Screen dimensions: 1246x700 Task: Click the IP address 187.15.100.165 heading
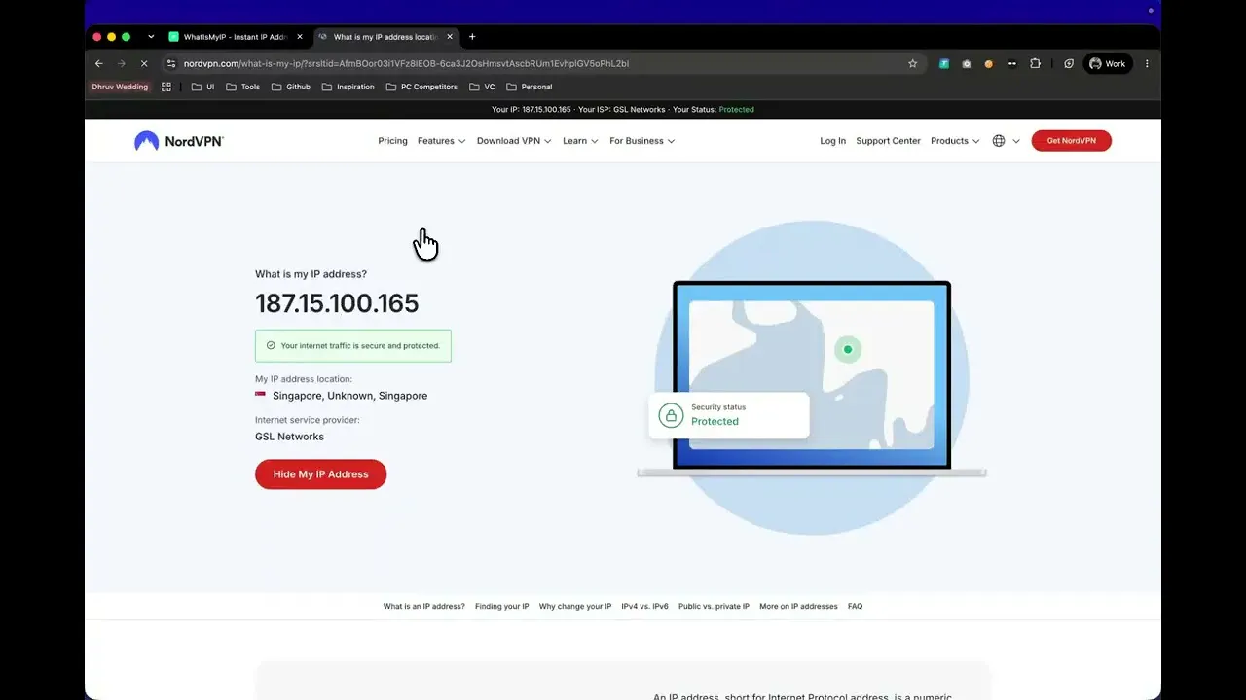click(x=337, y=303)
